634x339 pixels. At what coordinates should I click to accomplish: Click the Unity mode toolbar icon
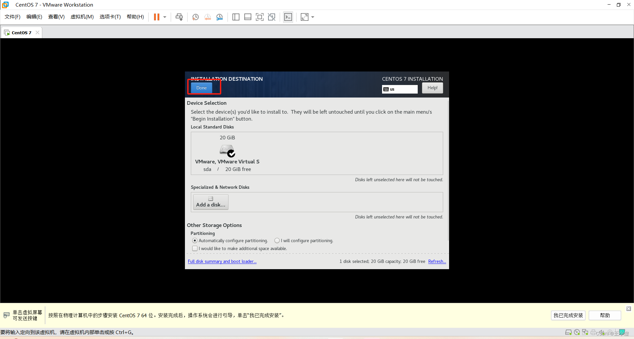pyautogui.click(x=272, y=17)
